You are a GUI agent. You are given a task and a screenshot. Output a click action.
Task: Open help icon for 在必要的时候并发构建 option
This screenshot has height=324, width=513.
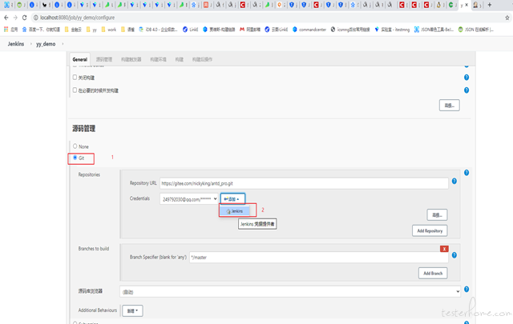click(x=467, y=90)
